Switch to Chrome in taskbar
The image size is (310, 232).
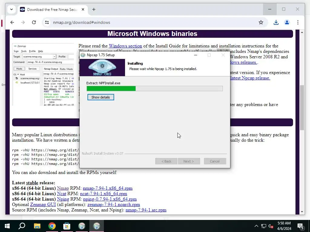pos(52,226)
